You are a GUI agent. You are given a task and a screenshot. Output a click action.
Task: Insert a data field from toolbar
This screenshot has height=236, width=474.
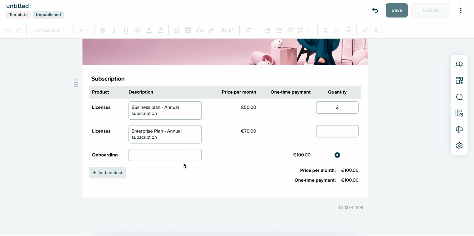click(x=199, y=30)
